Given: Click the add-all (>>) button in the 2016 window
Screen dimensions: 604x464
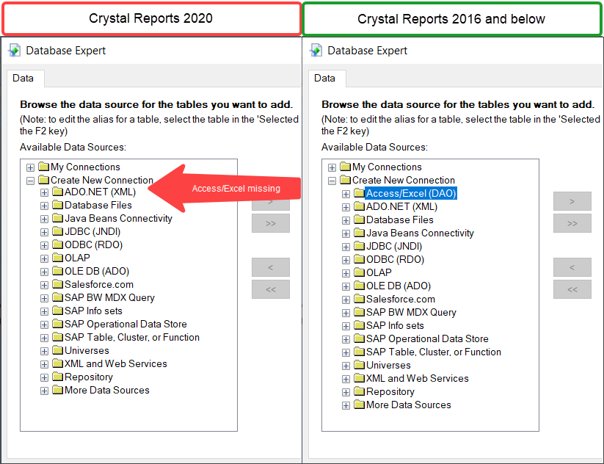Looking at the screenshot, I should (572, 223).
